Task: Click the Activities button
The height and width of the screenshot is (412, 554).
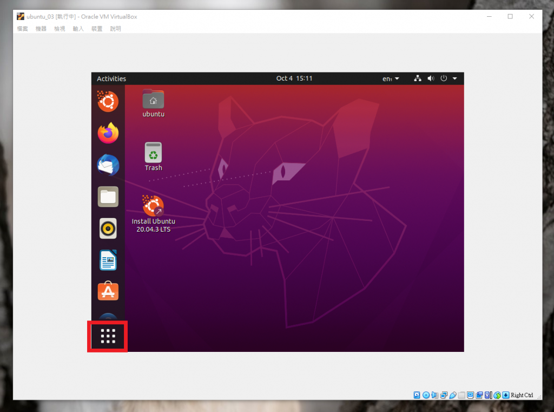Action: 111,79
